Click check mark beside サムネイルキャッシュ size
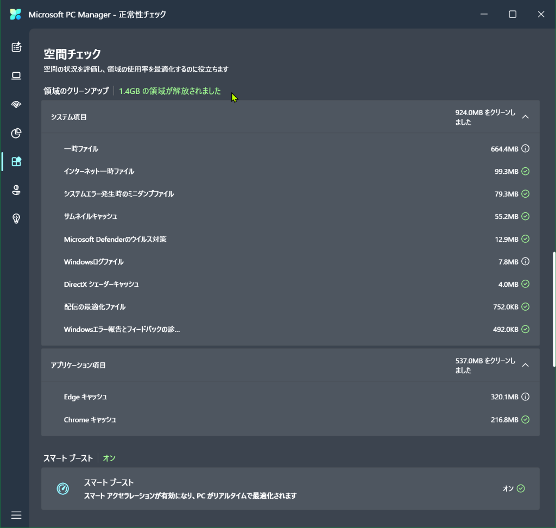Screen dimensions: 556x528 (x=525, y=216)
